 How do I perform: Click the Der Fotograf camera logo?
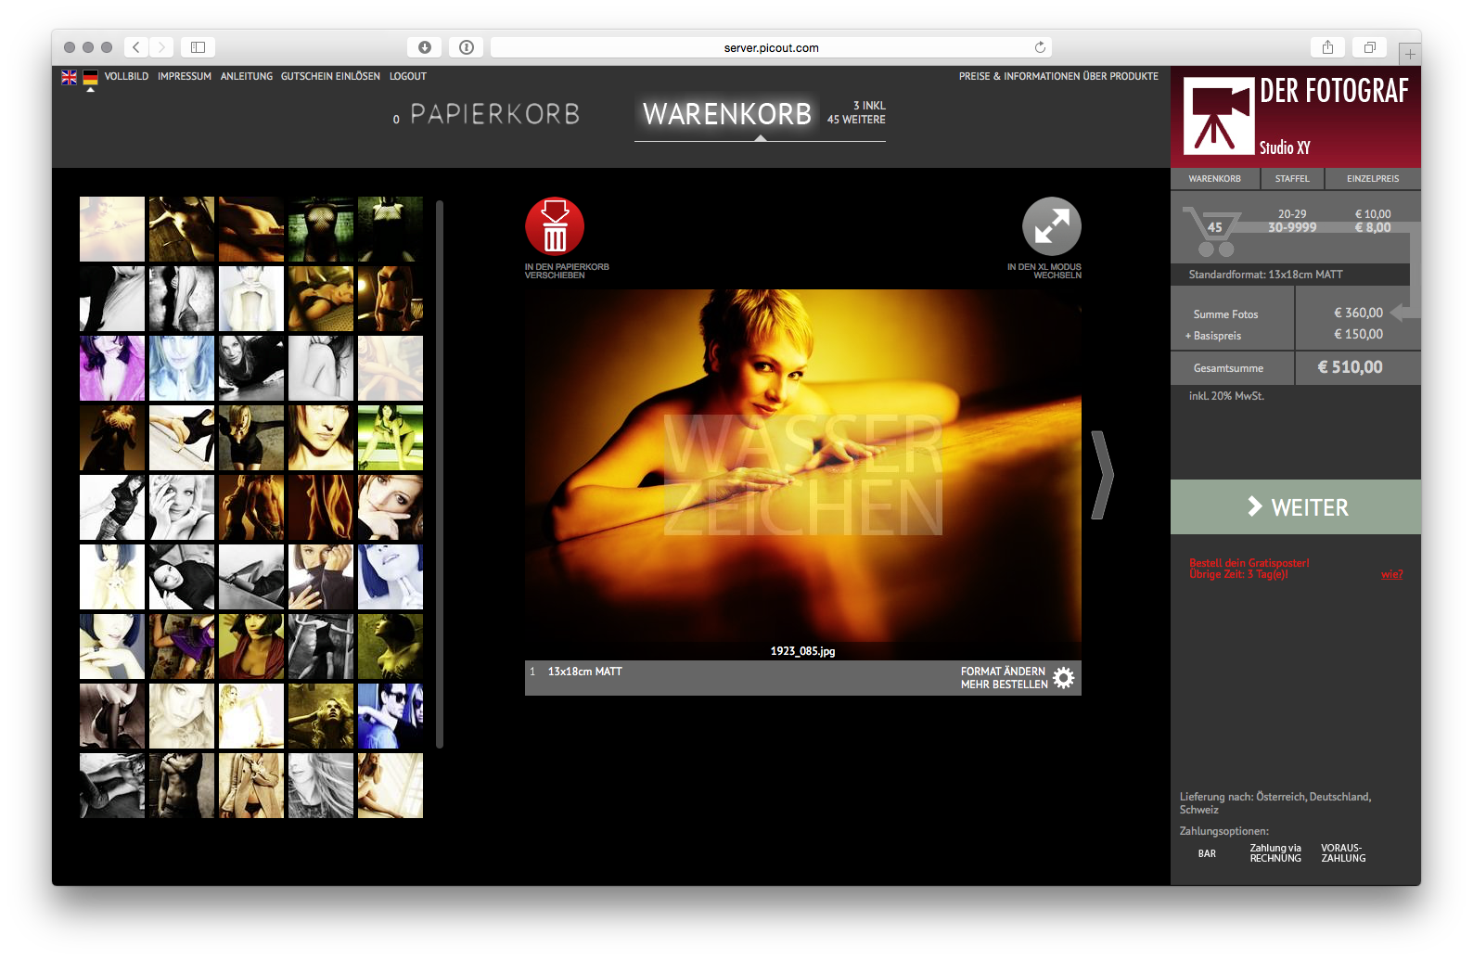1219,116
